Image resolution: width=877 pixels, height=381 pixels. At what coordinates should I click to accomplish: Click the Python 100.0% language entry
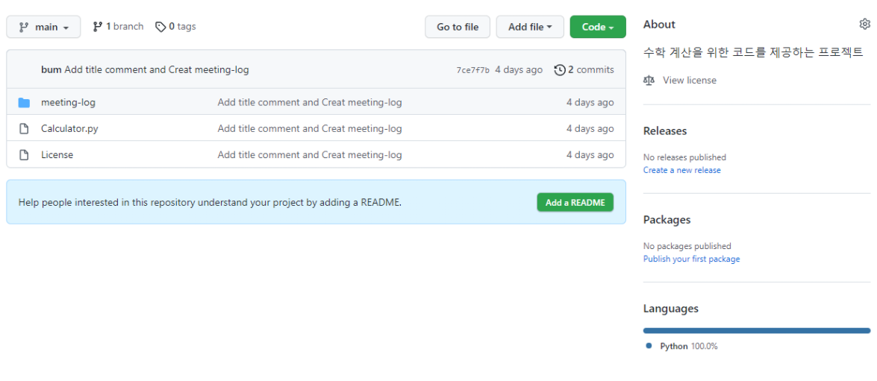tap(681, 346)
